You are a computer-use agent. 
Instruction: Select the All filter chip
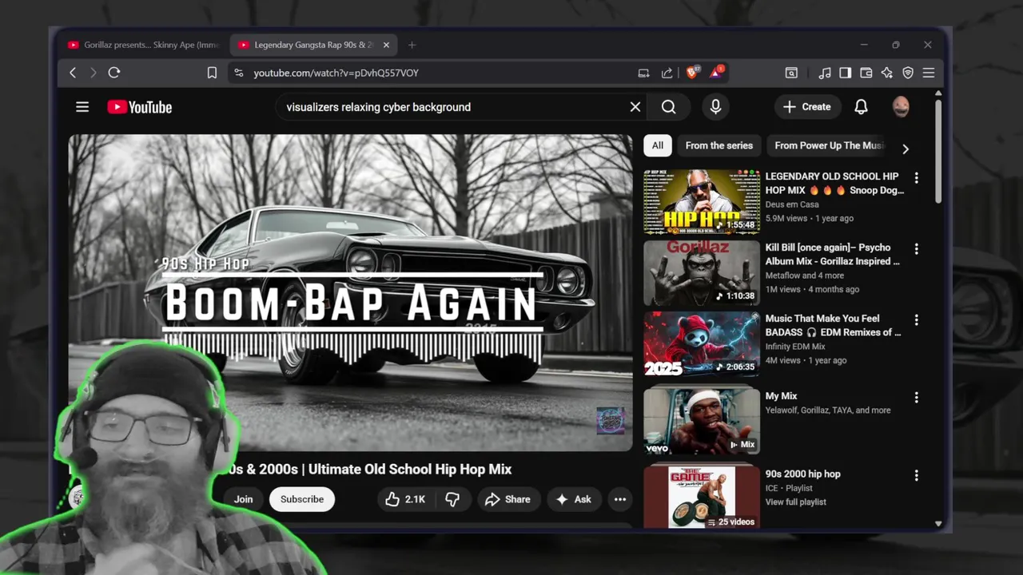coord(657,145)
